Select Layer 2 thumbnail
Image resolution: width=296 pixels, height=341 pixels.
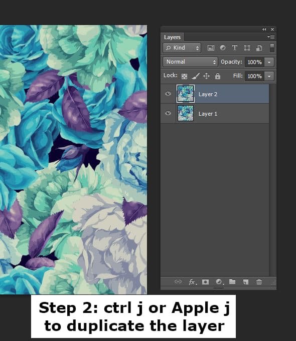[x=185, y=94]
